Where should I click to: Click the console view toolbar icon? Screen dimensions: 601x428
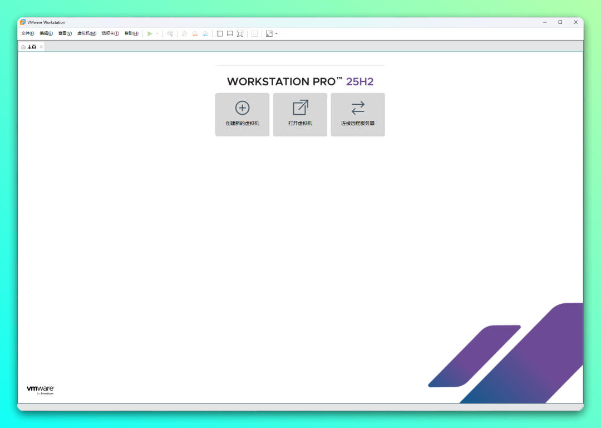[255, 33]
